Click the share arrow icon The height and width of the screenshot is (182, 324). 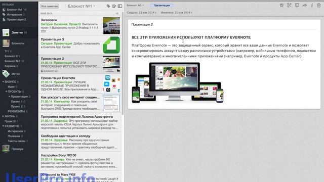304,6
